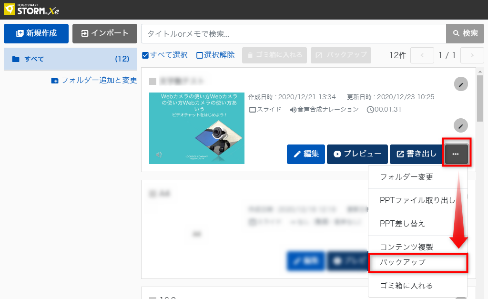Open フォルダー追加と変更 folder settings
Viewport: 488px width, 299px height.
pyautogui.click(x=94, y=80)
